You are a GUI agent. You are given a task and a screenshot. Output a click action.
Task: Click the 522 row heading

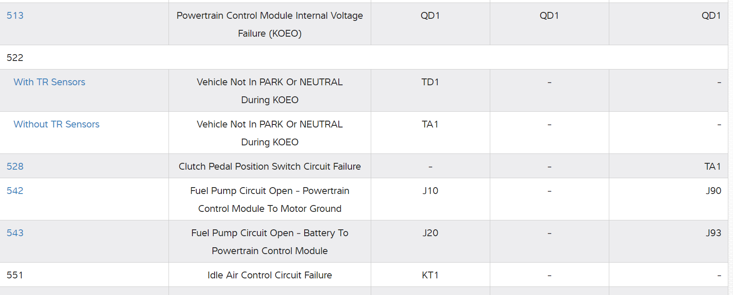click(15, 58)
